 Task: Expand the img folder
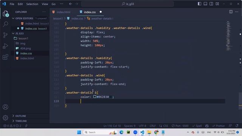pos(23,43)
